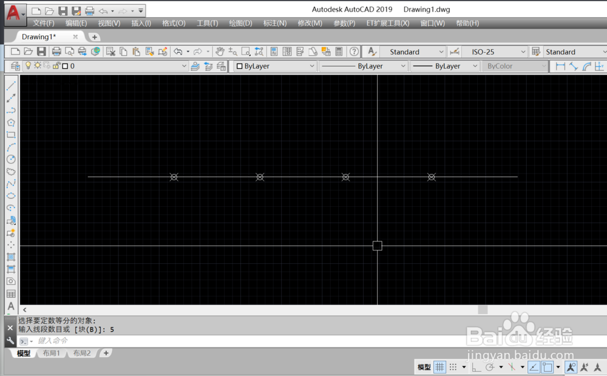The width and height of the screenshot is (607, 376).
Task: Toggle 2D object snap in status bar
Action: tap(548, 367)
